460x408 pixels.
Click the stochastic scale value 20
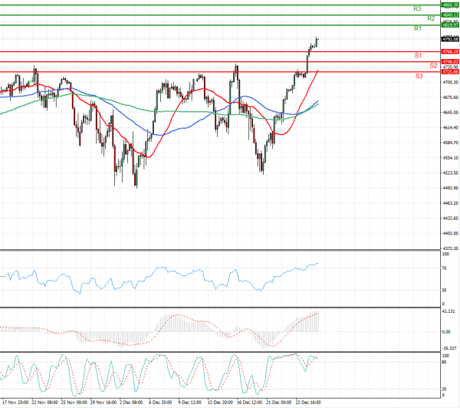[x=444, y=390]
